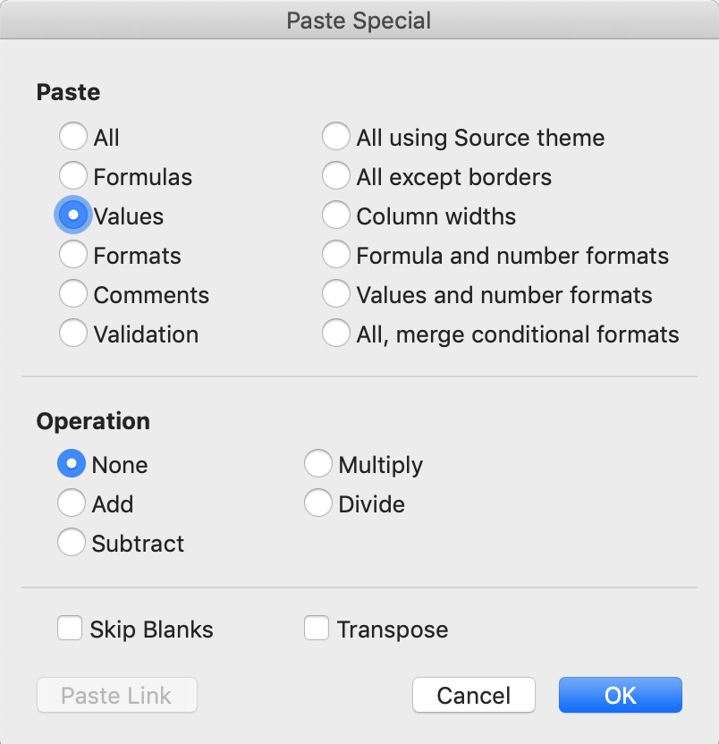This screenshot has height=744, width=719.
Task: Set operation to Add
Action: tap(72, 504)
